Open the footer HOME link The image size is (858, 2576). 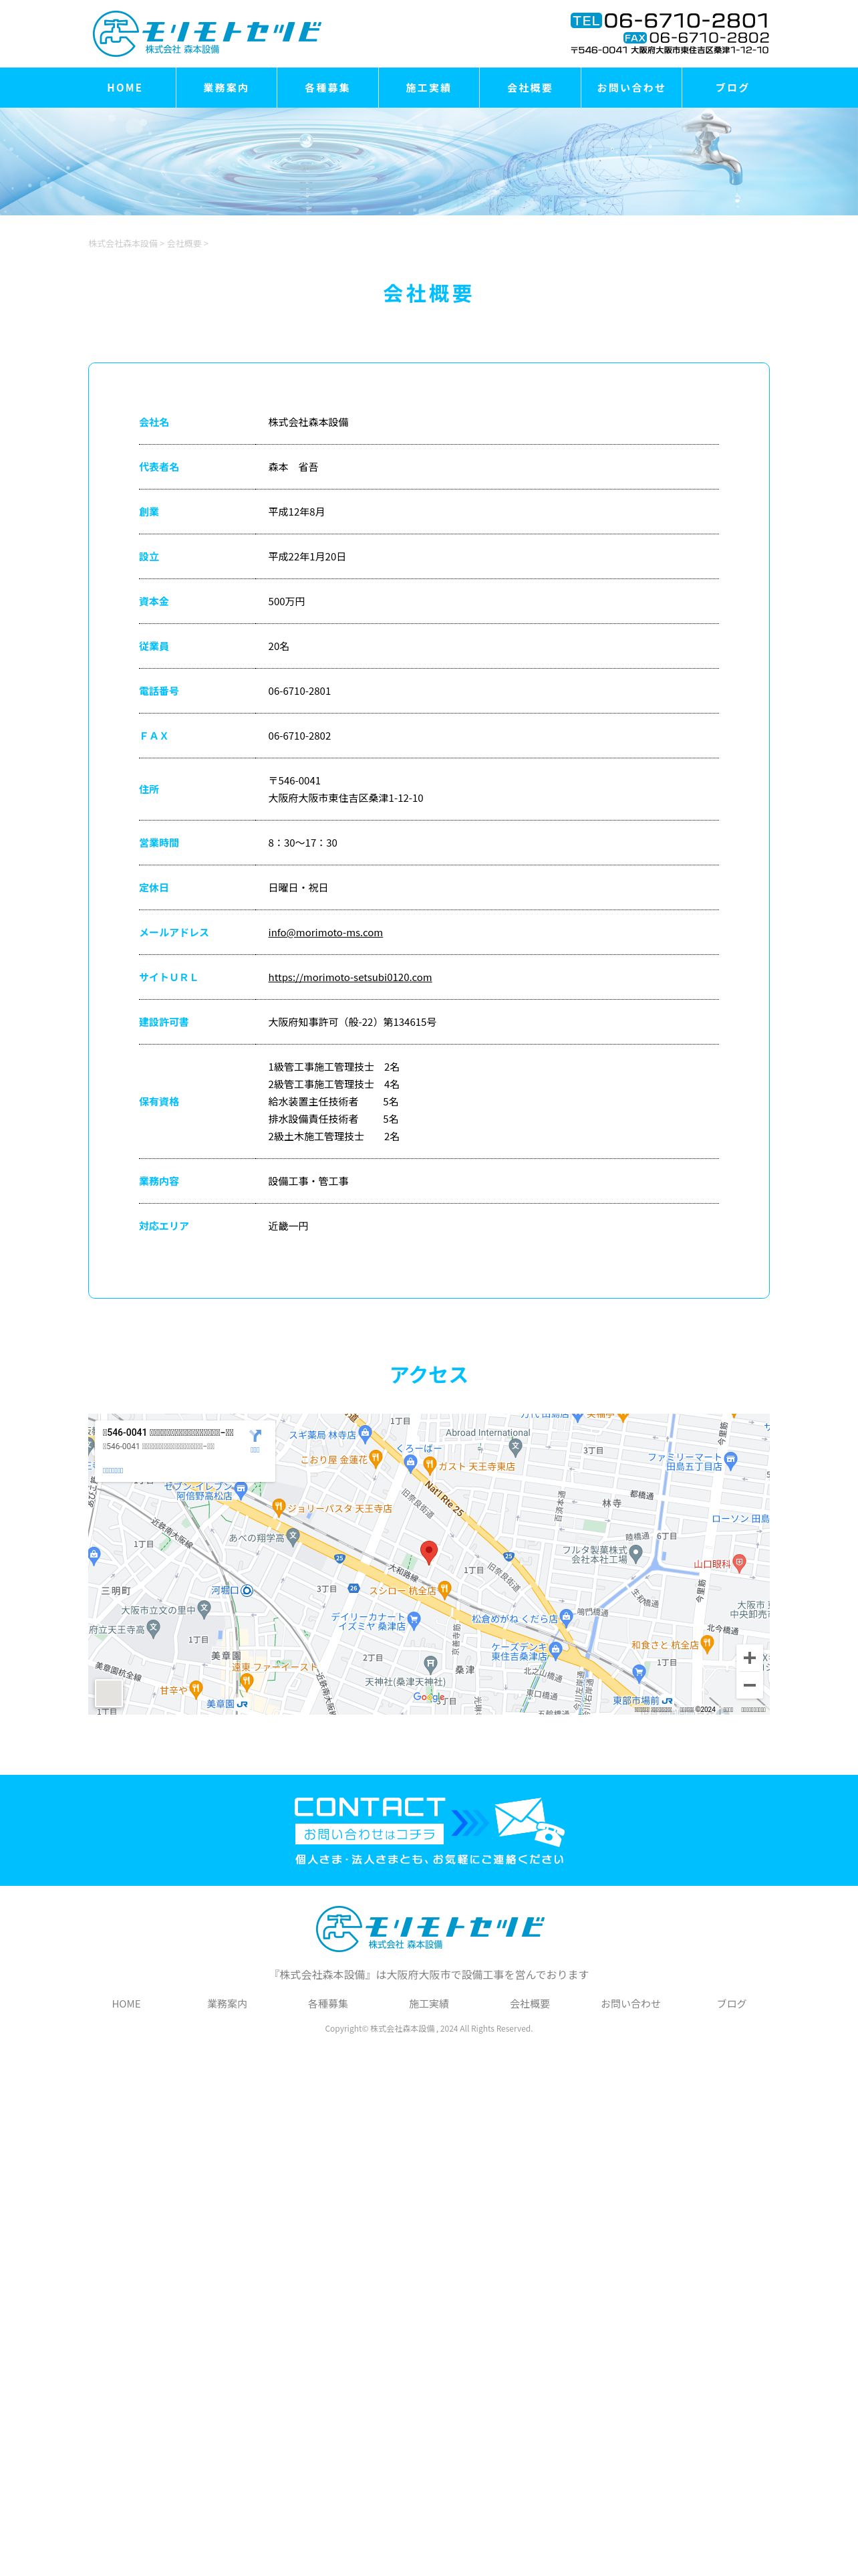[x=126, y=2004]
